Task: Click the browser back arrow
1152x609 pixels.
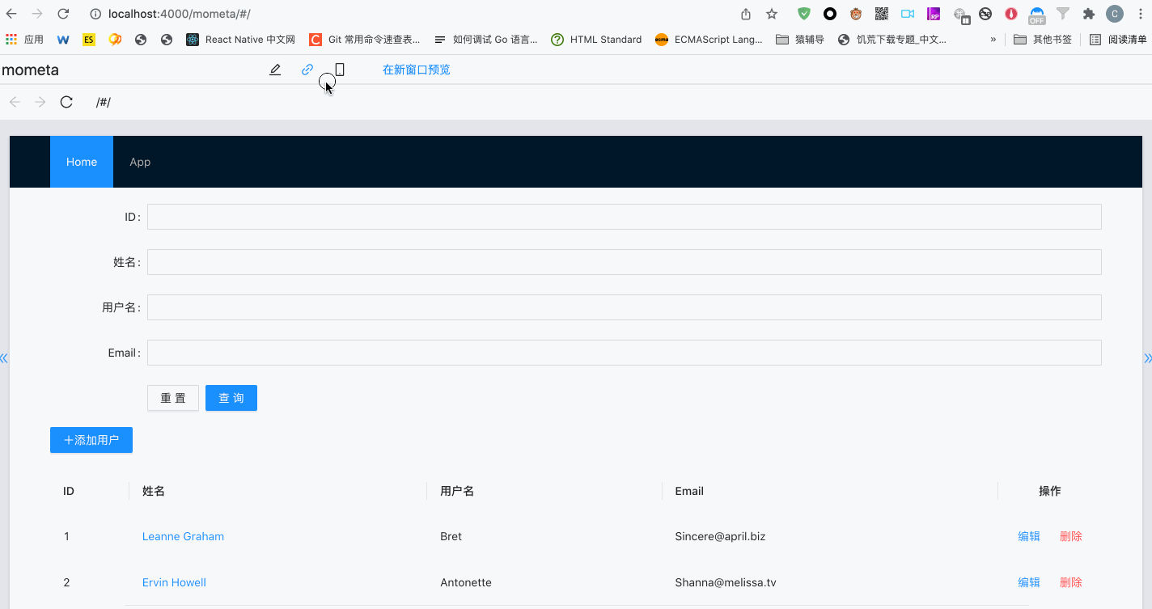Action: 11,14
